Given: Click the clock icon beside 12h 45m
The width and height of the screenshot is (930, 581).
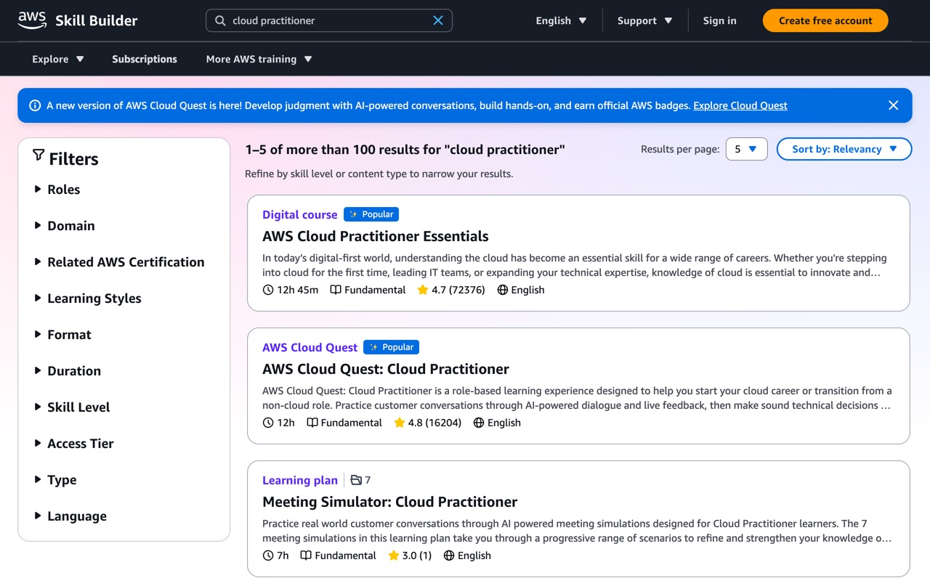Looking at the screenshot, I should pos(268,290).
